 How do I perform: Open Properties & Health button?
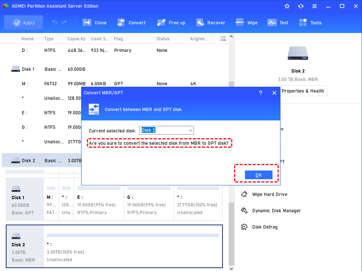coord(303,91)
